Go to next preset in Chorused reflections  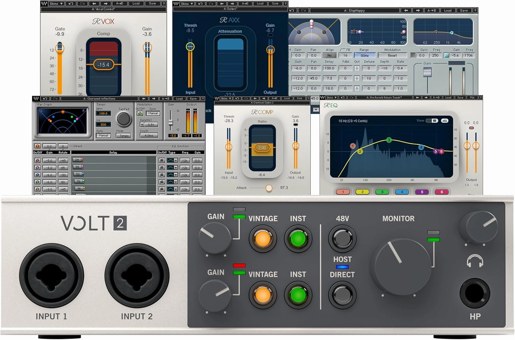pos(153,99)
